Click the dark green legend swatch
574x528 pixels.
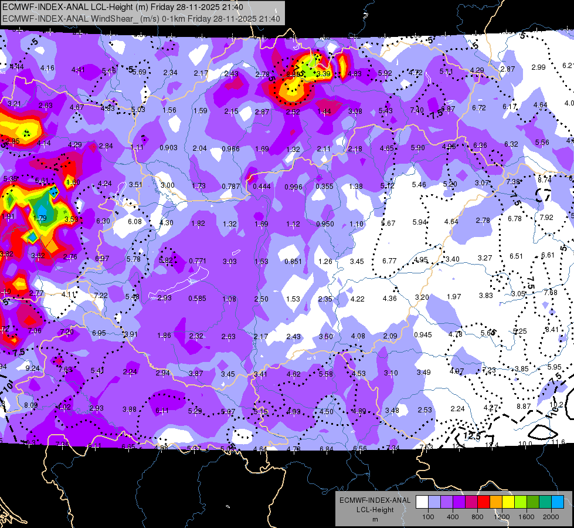[x=533, y=502]
